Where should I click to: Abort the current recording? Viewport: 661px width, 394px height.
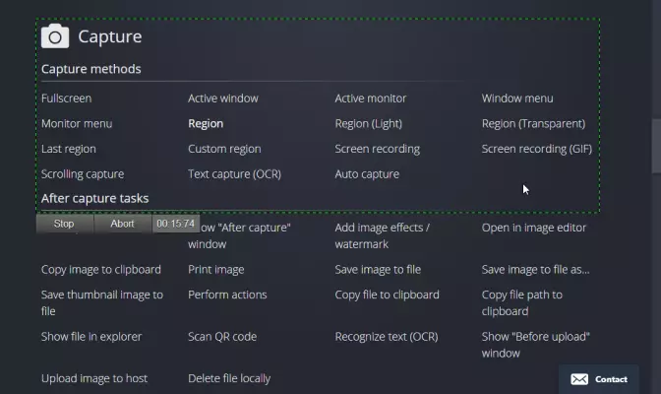pos(122,224)
